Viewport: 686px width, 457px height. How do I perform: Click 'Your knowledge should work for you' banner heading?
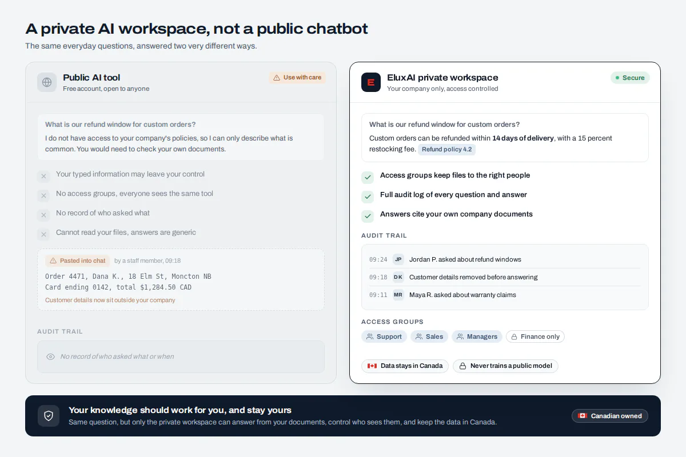click(x=180, y=410)
